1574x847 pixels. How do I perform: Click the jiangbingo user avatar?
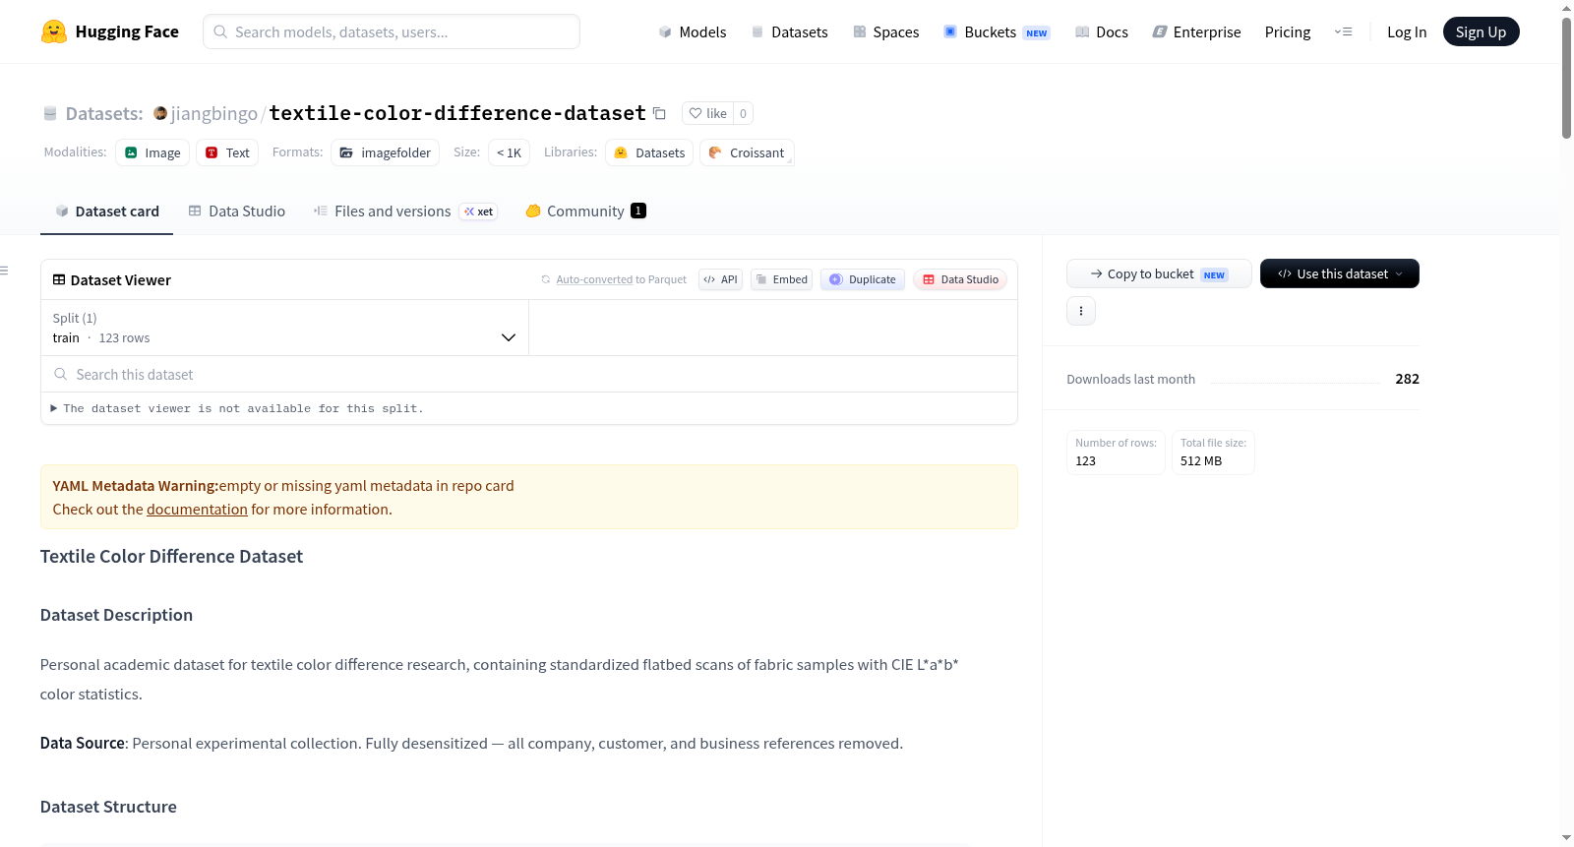click(x=160, y=113)
